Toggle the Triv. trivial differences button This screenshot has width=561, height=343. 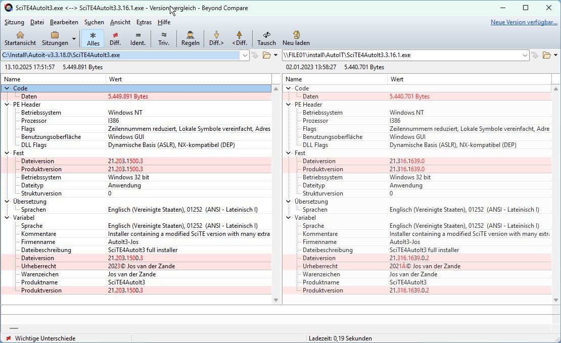pyautogui.click(x=164, y=38)
